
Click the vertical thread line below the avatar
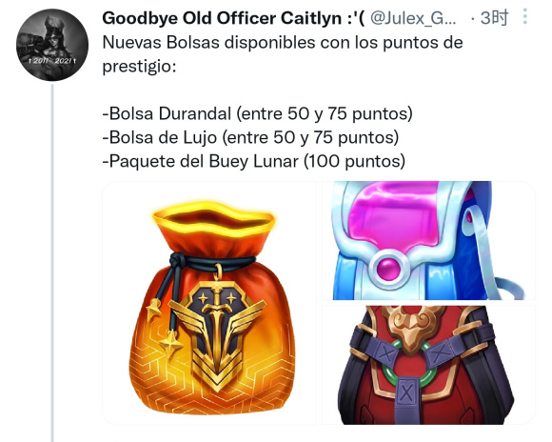(x=52, y=262)
